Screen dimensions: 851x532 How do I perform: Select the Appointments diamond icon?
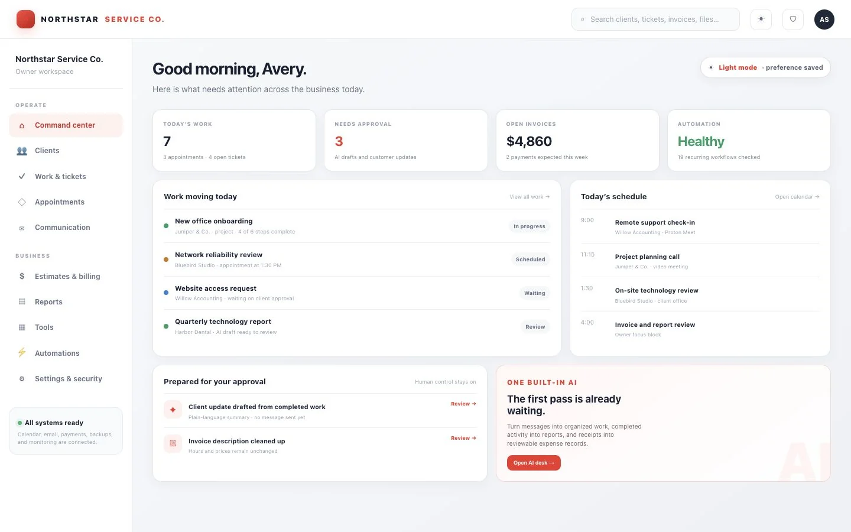(x=22, y=202)
